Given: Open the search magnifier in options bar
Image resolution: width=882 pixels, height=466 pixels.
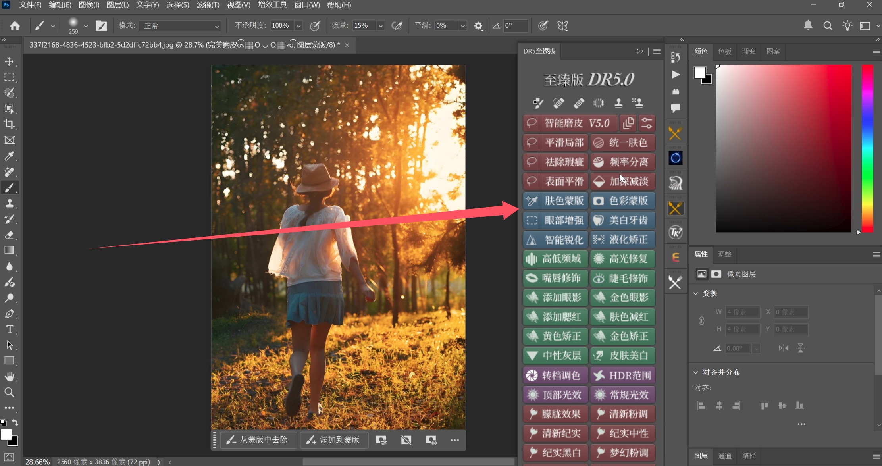Looking at the screenshot, I should tap(828, 26).
